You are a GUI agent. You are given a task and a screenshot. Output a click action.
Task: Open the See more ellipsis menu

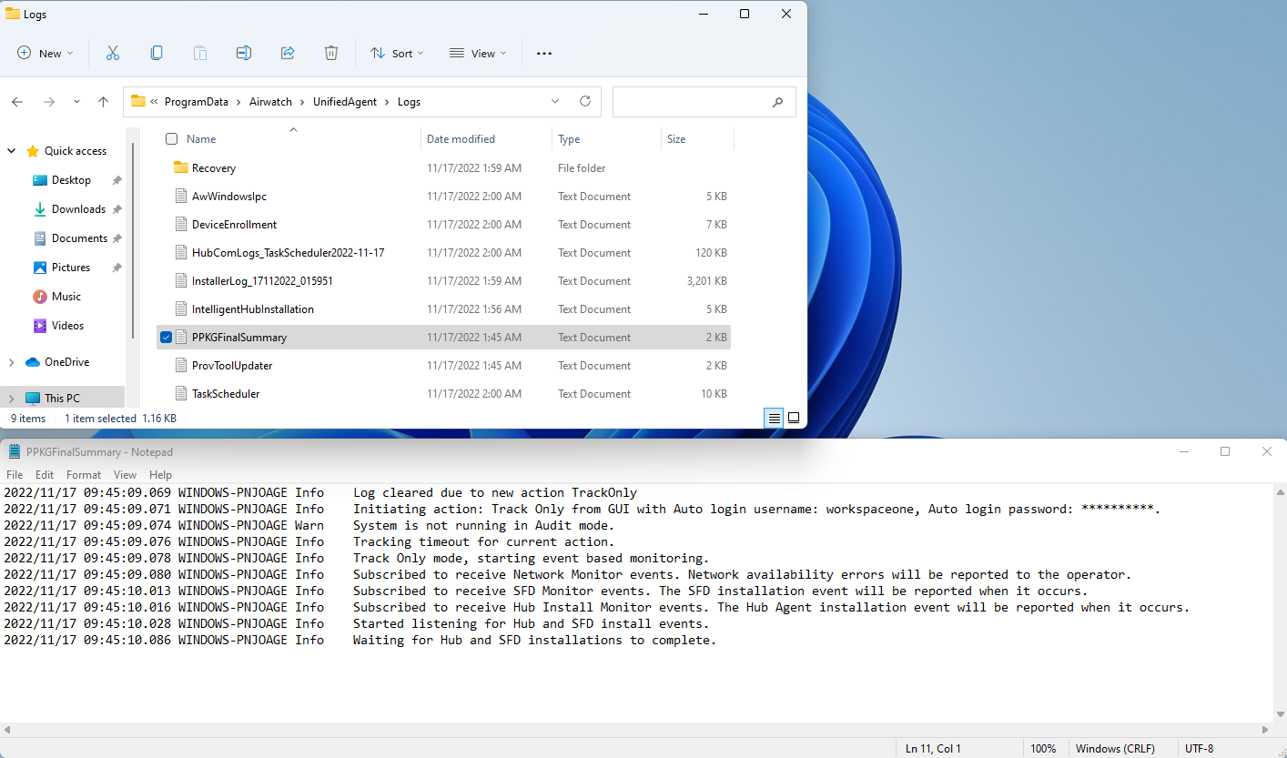pos(543,53)
